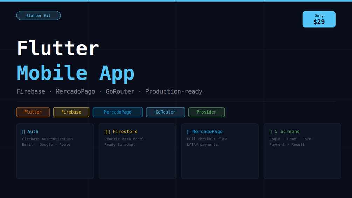Select the Firebase tech tag
Image resolution: width=352 pixels, height=198 pixels.
click(x=71, y=112)
